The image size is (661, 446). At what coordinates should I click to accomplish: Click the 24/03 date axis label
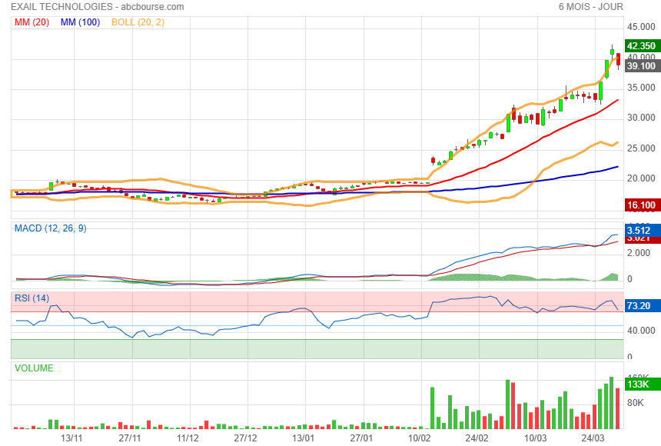pyautogui.click(x=593, y=438)
